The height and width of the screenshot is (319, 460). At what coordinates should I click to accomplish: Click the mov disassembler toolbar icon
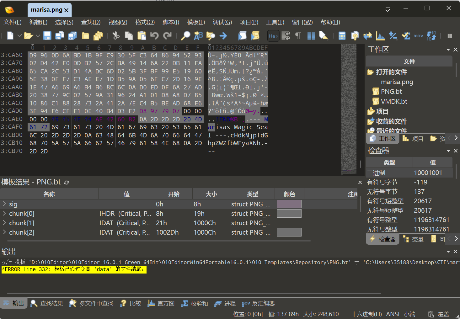418,36
